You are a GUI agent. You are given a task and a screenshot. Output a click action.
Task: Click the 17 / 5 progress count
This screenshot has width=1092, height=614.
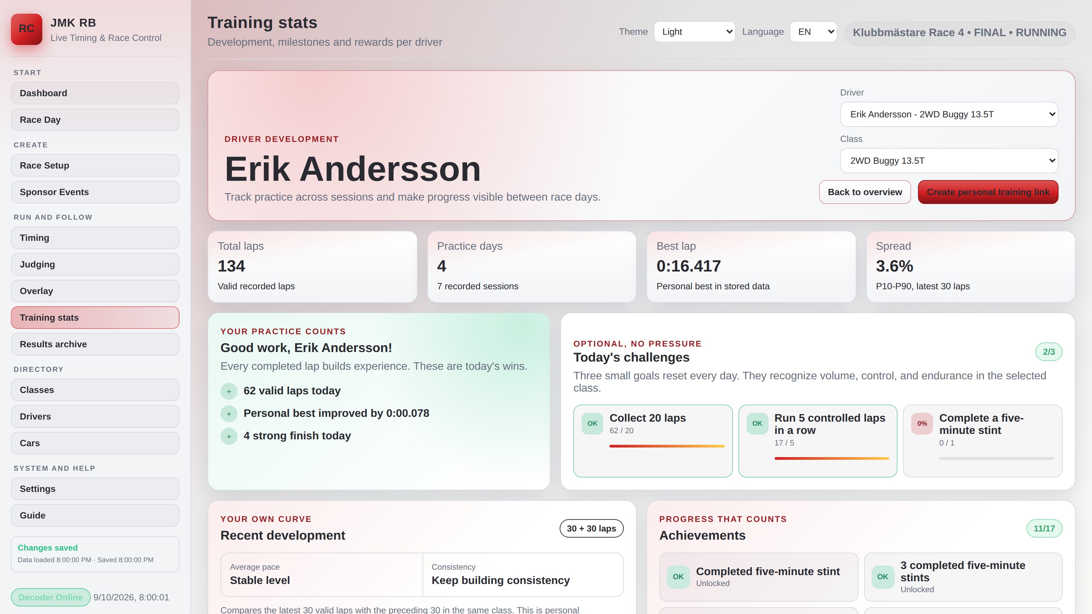tap(784, 443)
